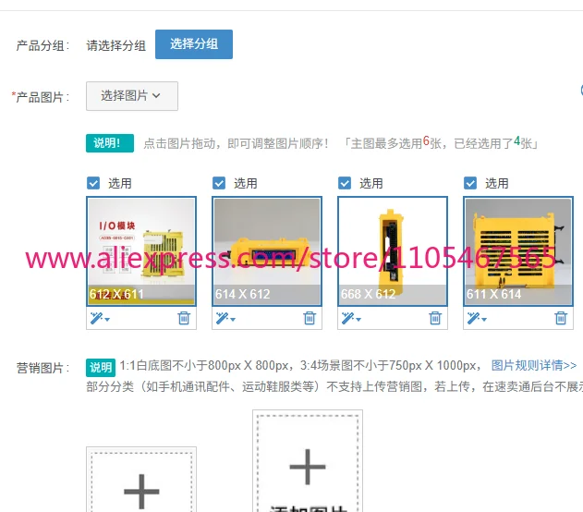Uncheck 选用 for the 612 X 611 image
Screen dimensions: 583x512
click(93, 183)
